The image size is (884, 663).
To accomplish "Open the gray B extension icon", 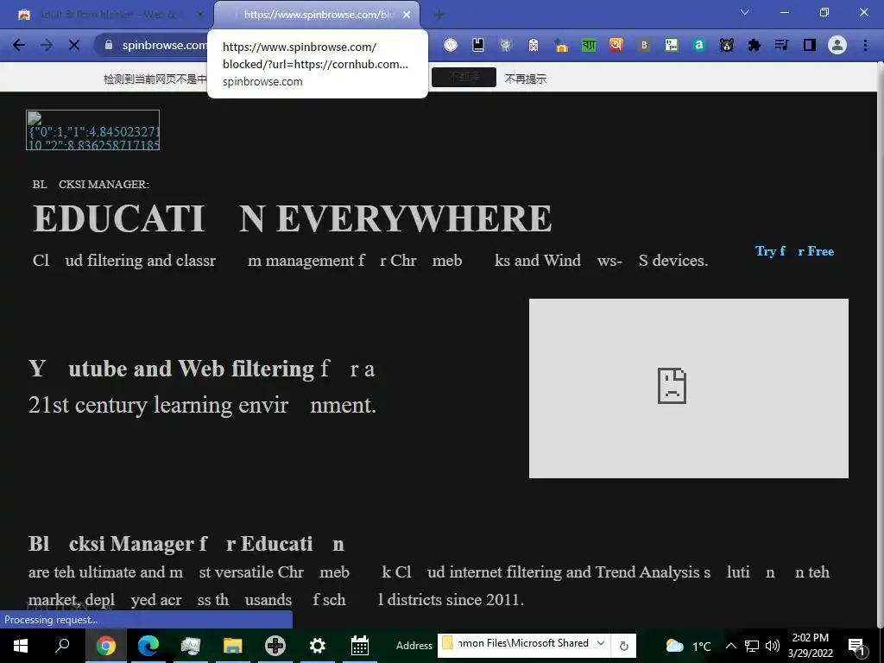I will coord(644,45).
